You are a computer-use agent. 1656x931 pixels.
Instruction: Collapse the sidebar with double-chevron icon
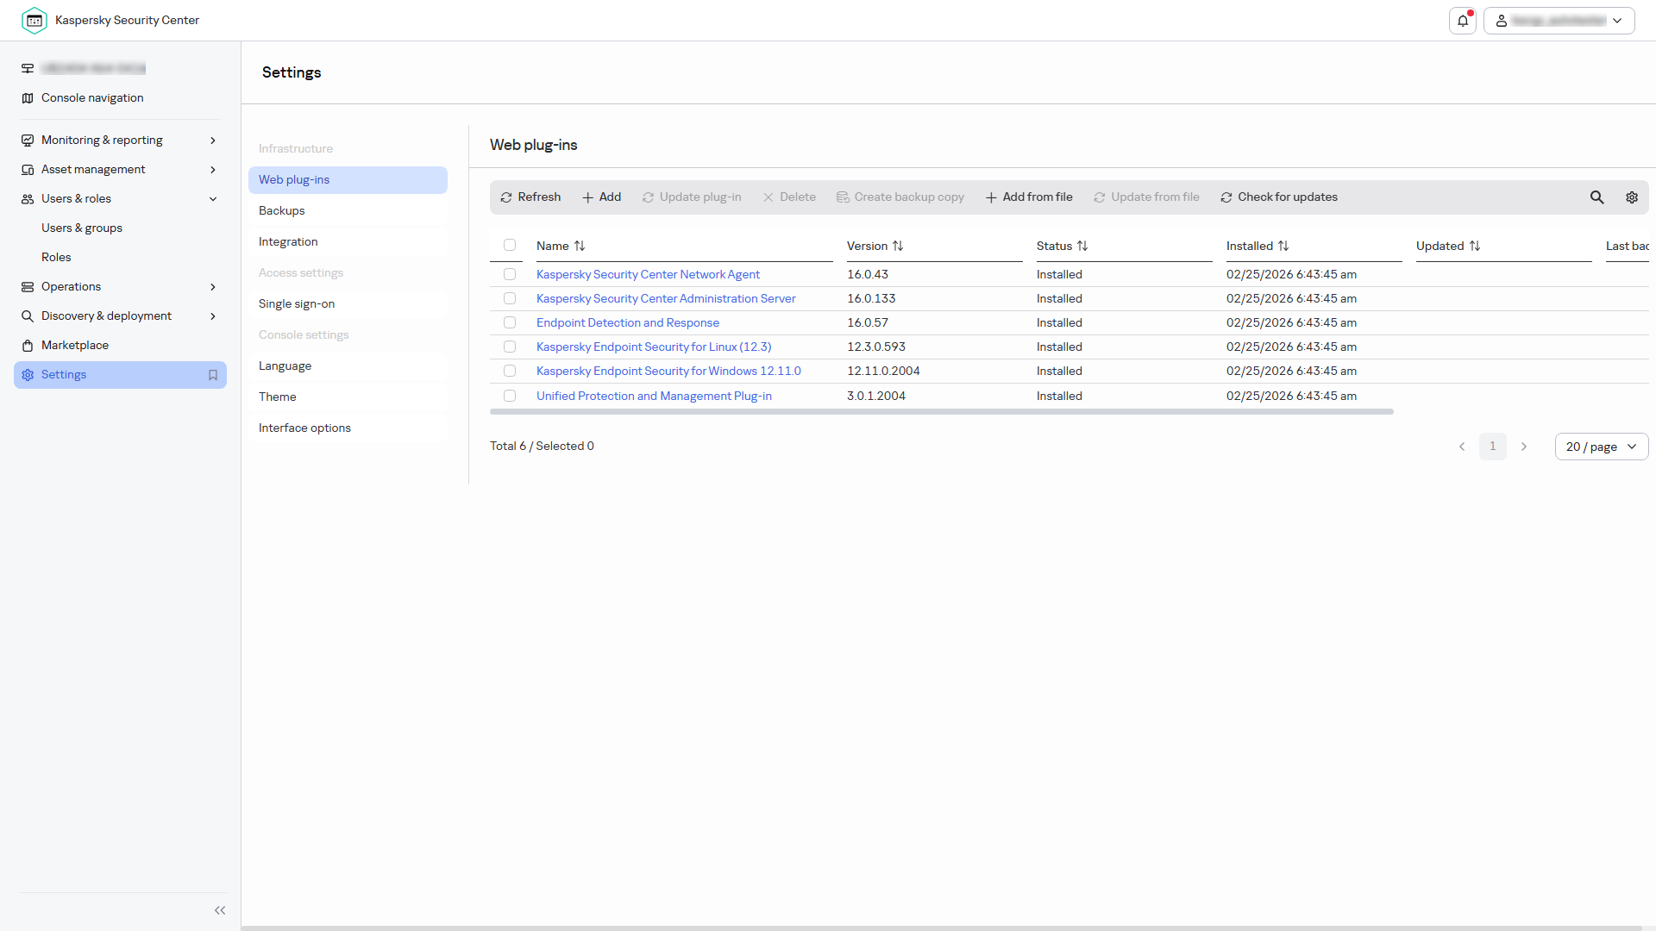point(220,910)
